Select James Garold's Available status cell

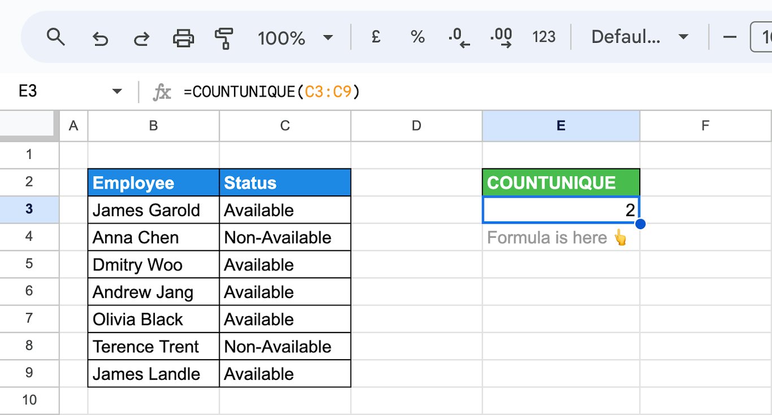click(285, 209)
